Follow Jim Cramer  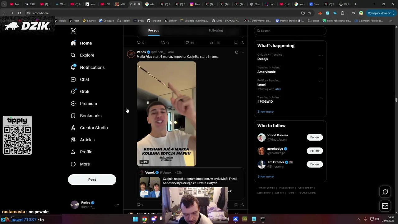tap(315, 164)
